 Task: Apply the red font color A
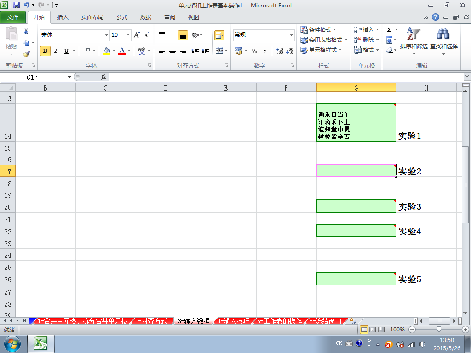coord(122,51)
